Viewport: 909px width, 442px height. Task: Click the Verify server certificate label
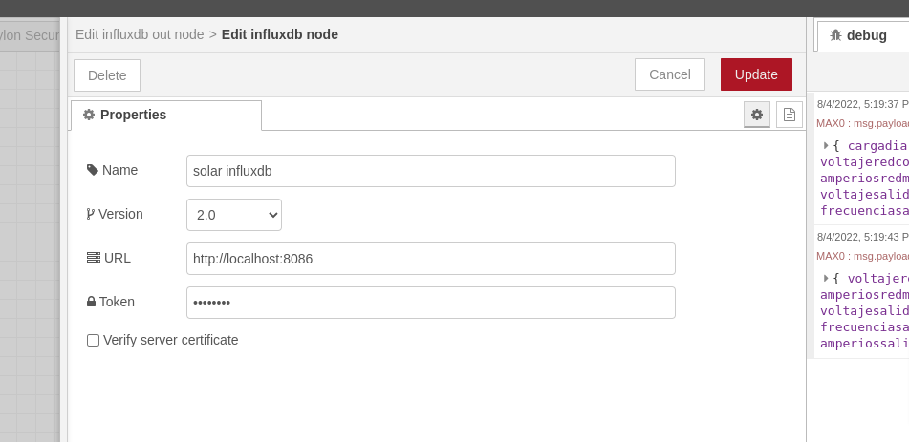click(170, 340)
